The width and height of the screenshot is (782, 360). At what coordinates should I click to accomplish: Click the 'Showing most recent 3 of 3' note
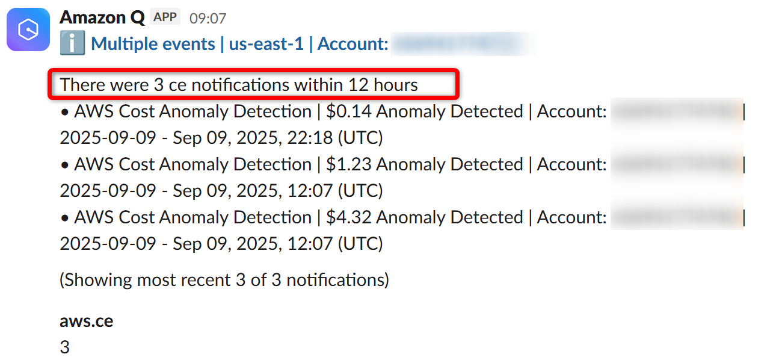coord(224,280)
